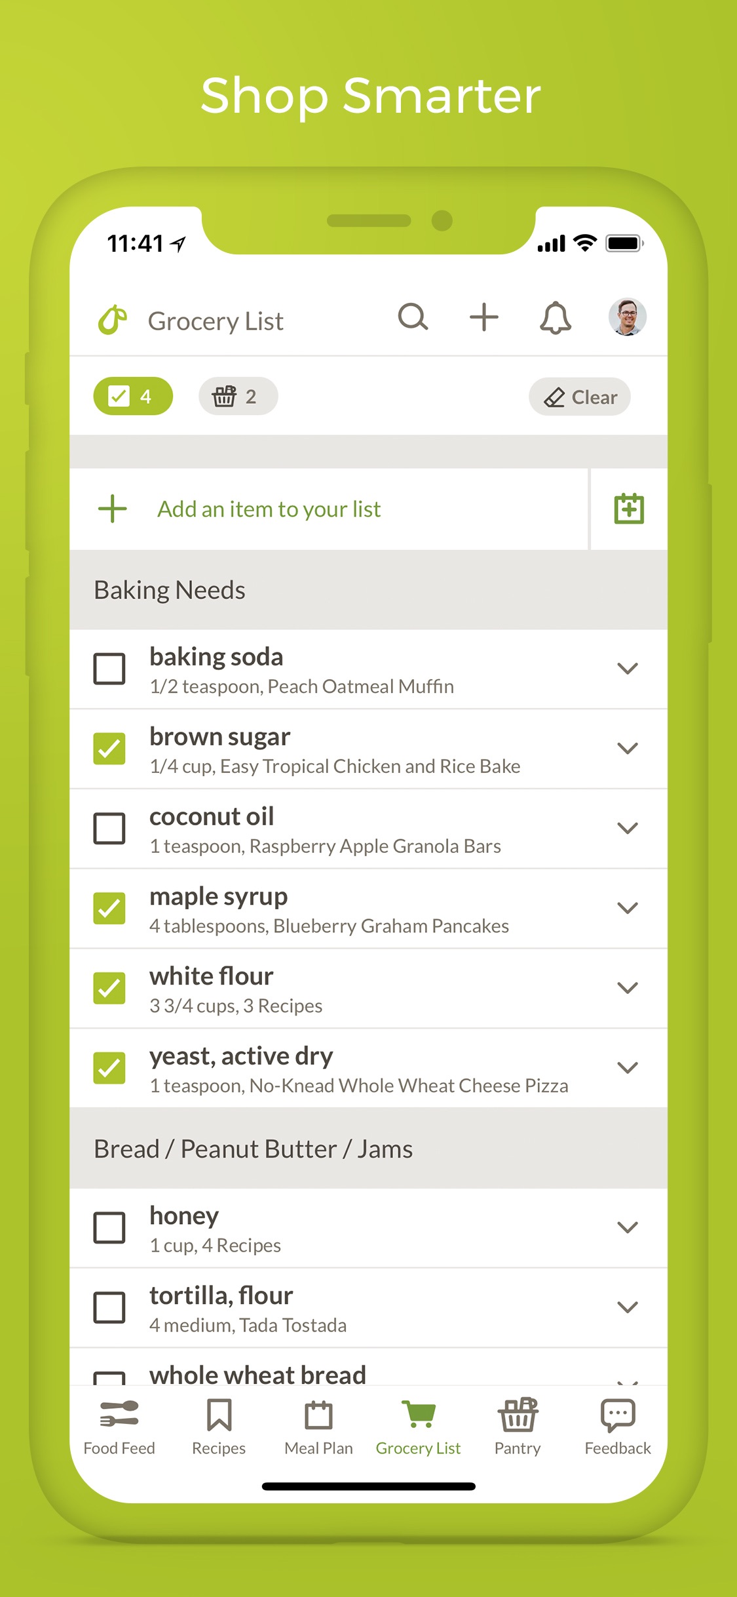Expand maple syrup item details
The width and height of the screenshot is (737, 1597).
[x=628, y=908]
